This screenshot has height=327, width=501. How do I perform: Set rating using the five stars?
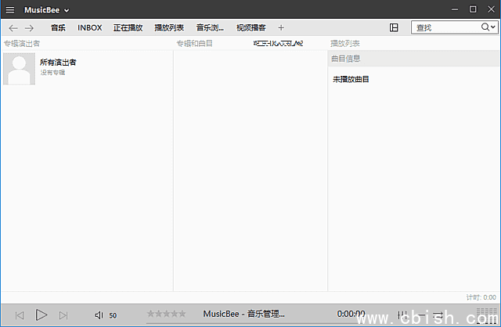tap(166, 314)
